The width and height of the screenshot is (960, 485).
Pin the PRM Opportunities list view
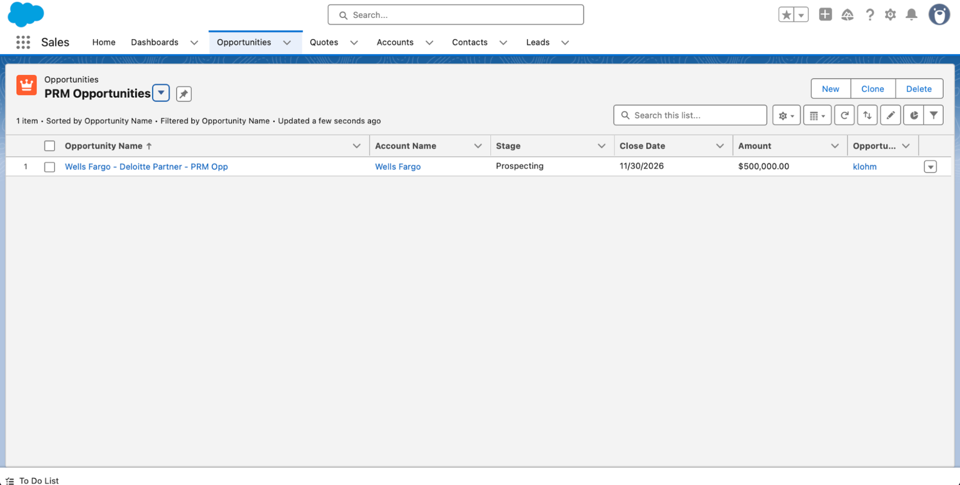(x=184, y=94)
